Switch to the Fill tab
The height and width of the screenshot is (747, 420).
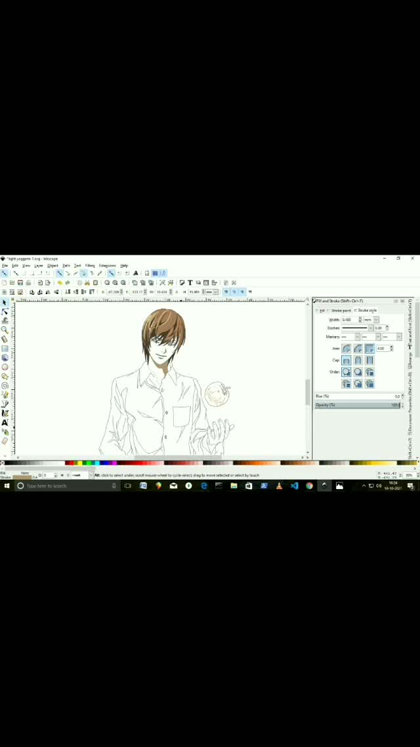(x=320, y=310)
